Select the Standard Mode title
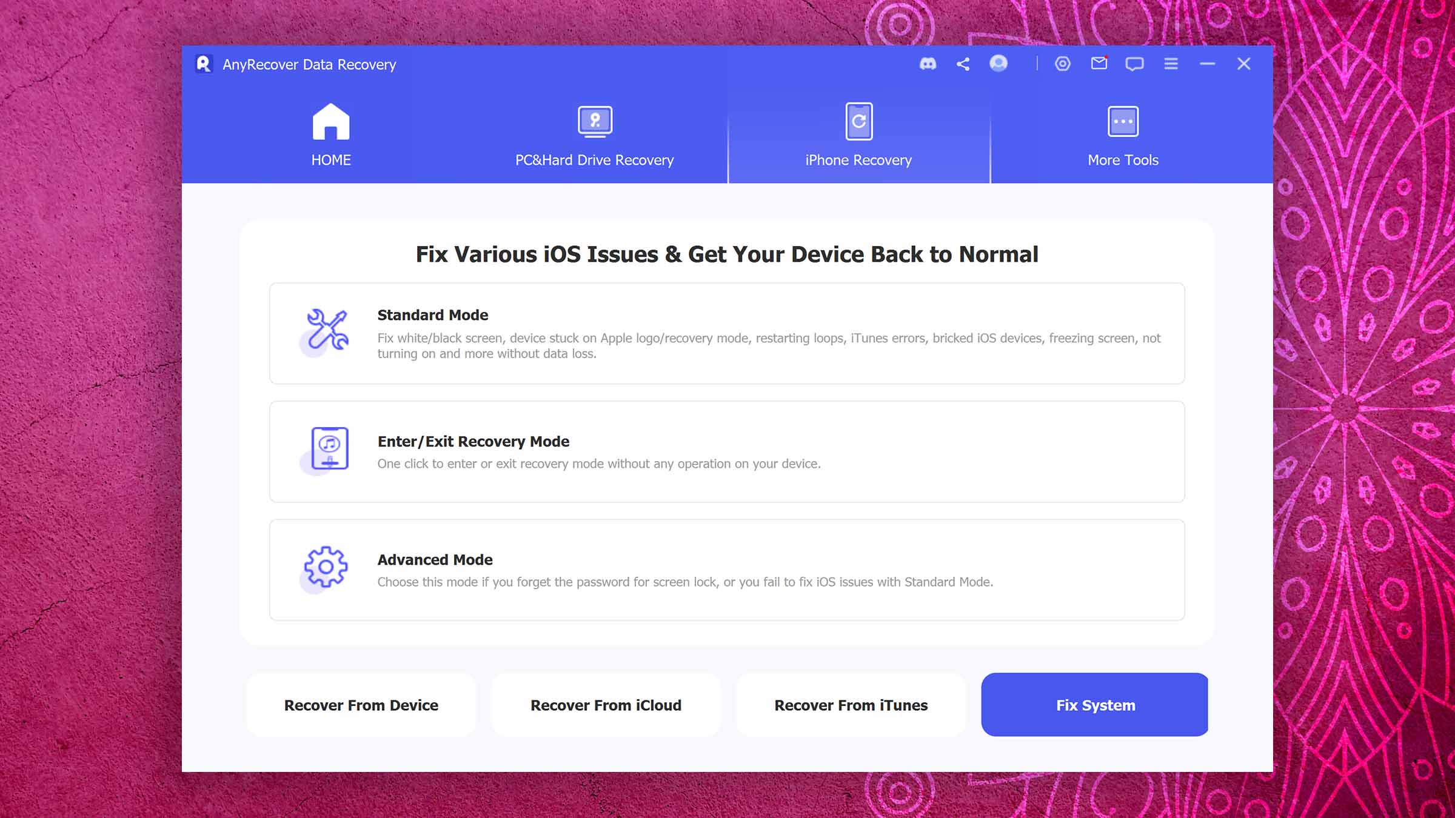The width and height of the screenshot is (1455, 818). [433, 315]
